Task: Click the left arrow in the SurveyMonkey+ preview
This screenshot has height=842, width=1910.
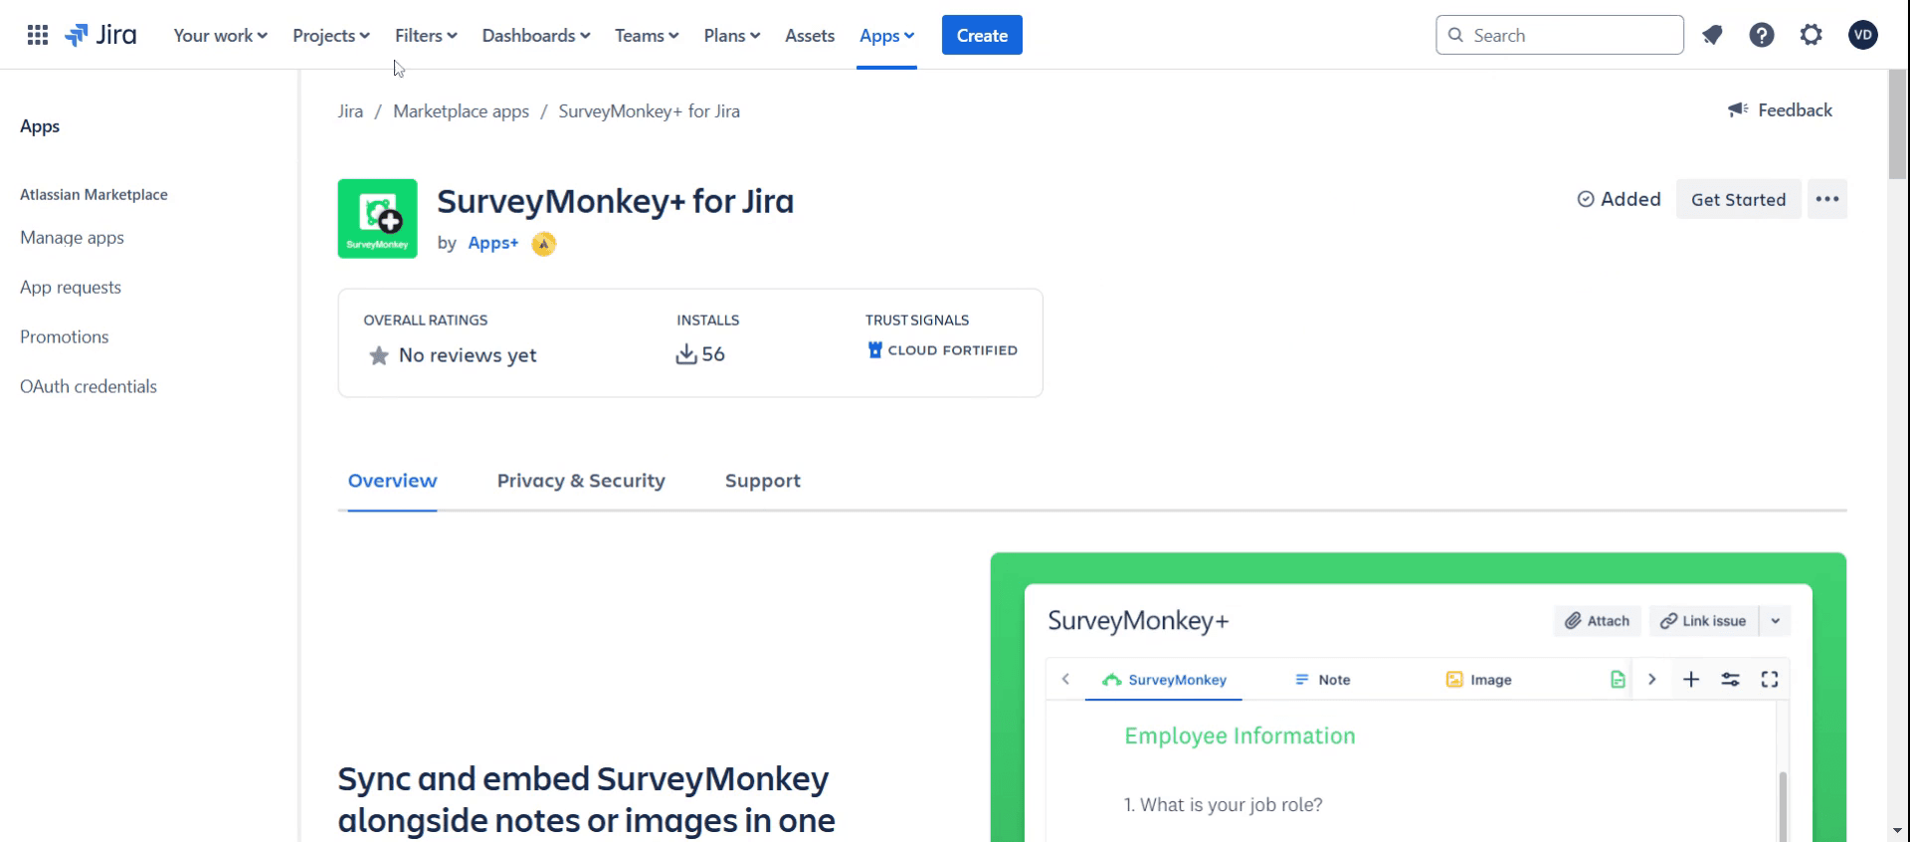Action: [1065, 679]
